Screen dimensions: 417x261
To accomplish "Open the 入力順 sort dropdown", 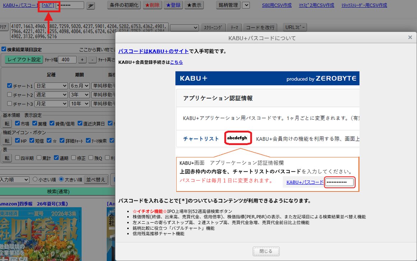I will (x=14, y=180).
